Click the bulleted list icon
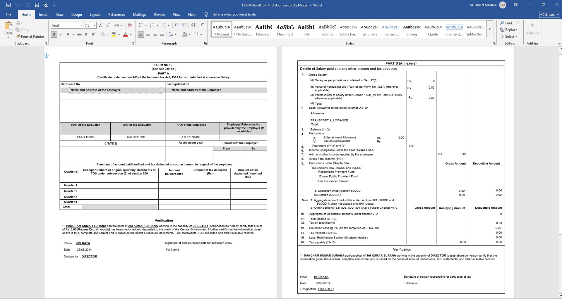The image size is (562, 299). point(141,25)
